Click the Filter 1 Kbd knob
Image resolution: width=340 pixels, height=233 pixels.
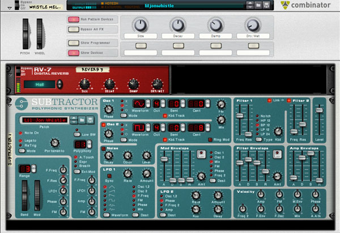coord(278,132)
